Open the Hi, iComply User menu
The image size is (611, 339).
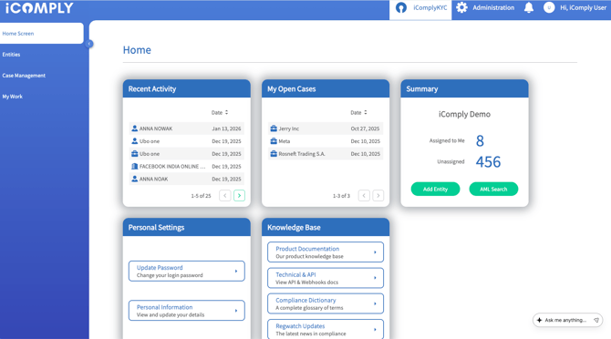click(x=583, y=7)
